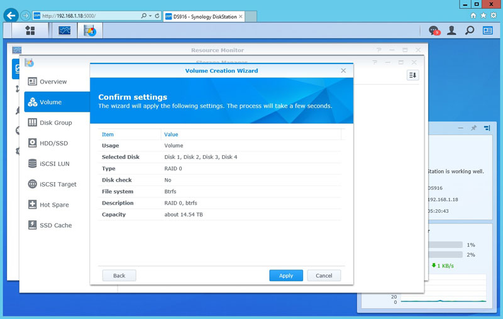The width and height of the screenshot is (503, 319).
Task: Go to HDD/SSD section
Action: (x=53, y=143)
